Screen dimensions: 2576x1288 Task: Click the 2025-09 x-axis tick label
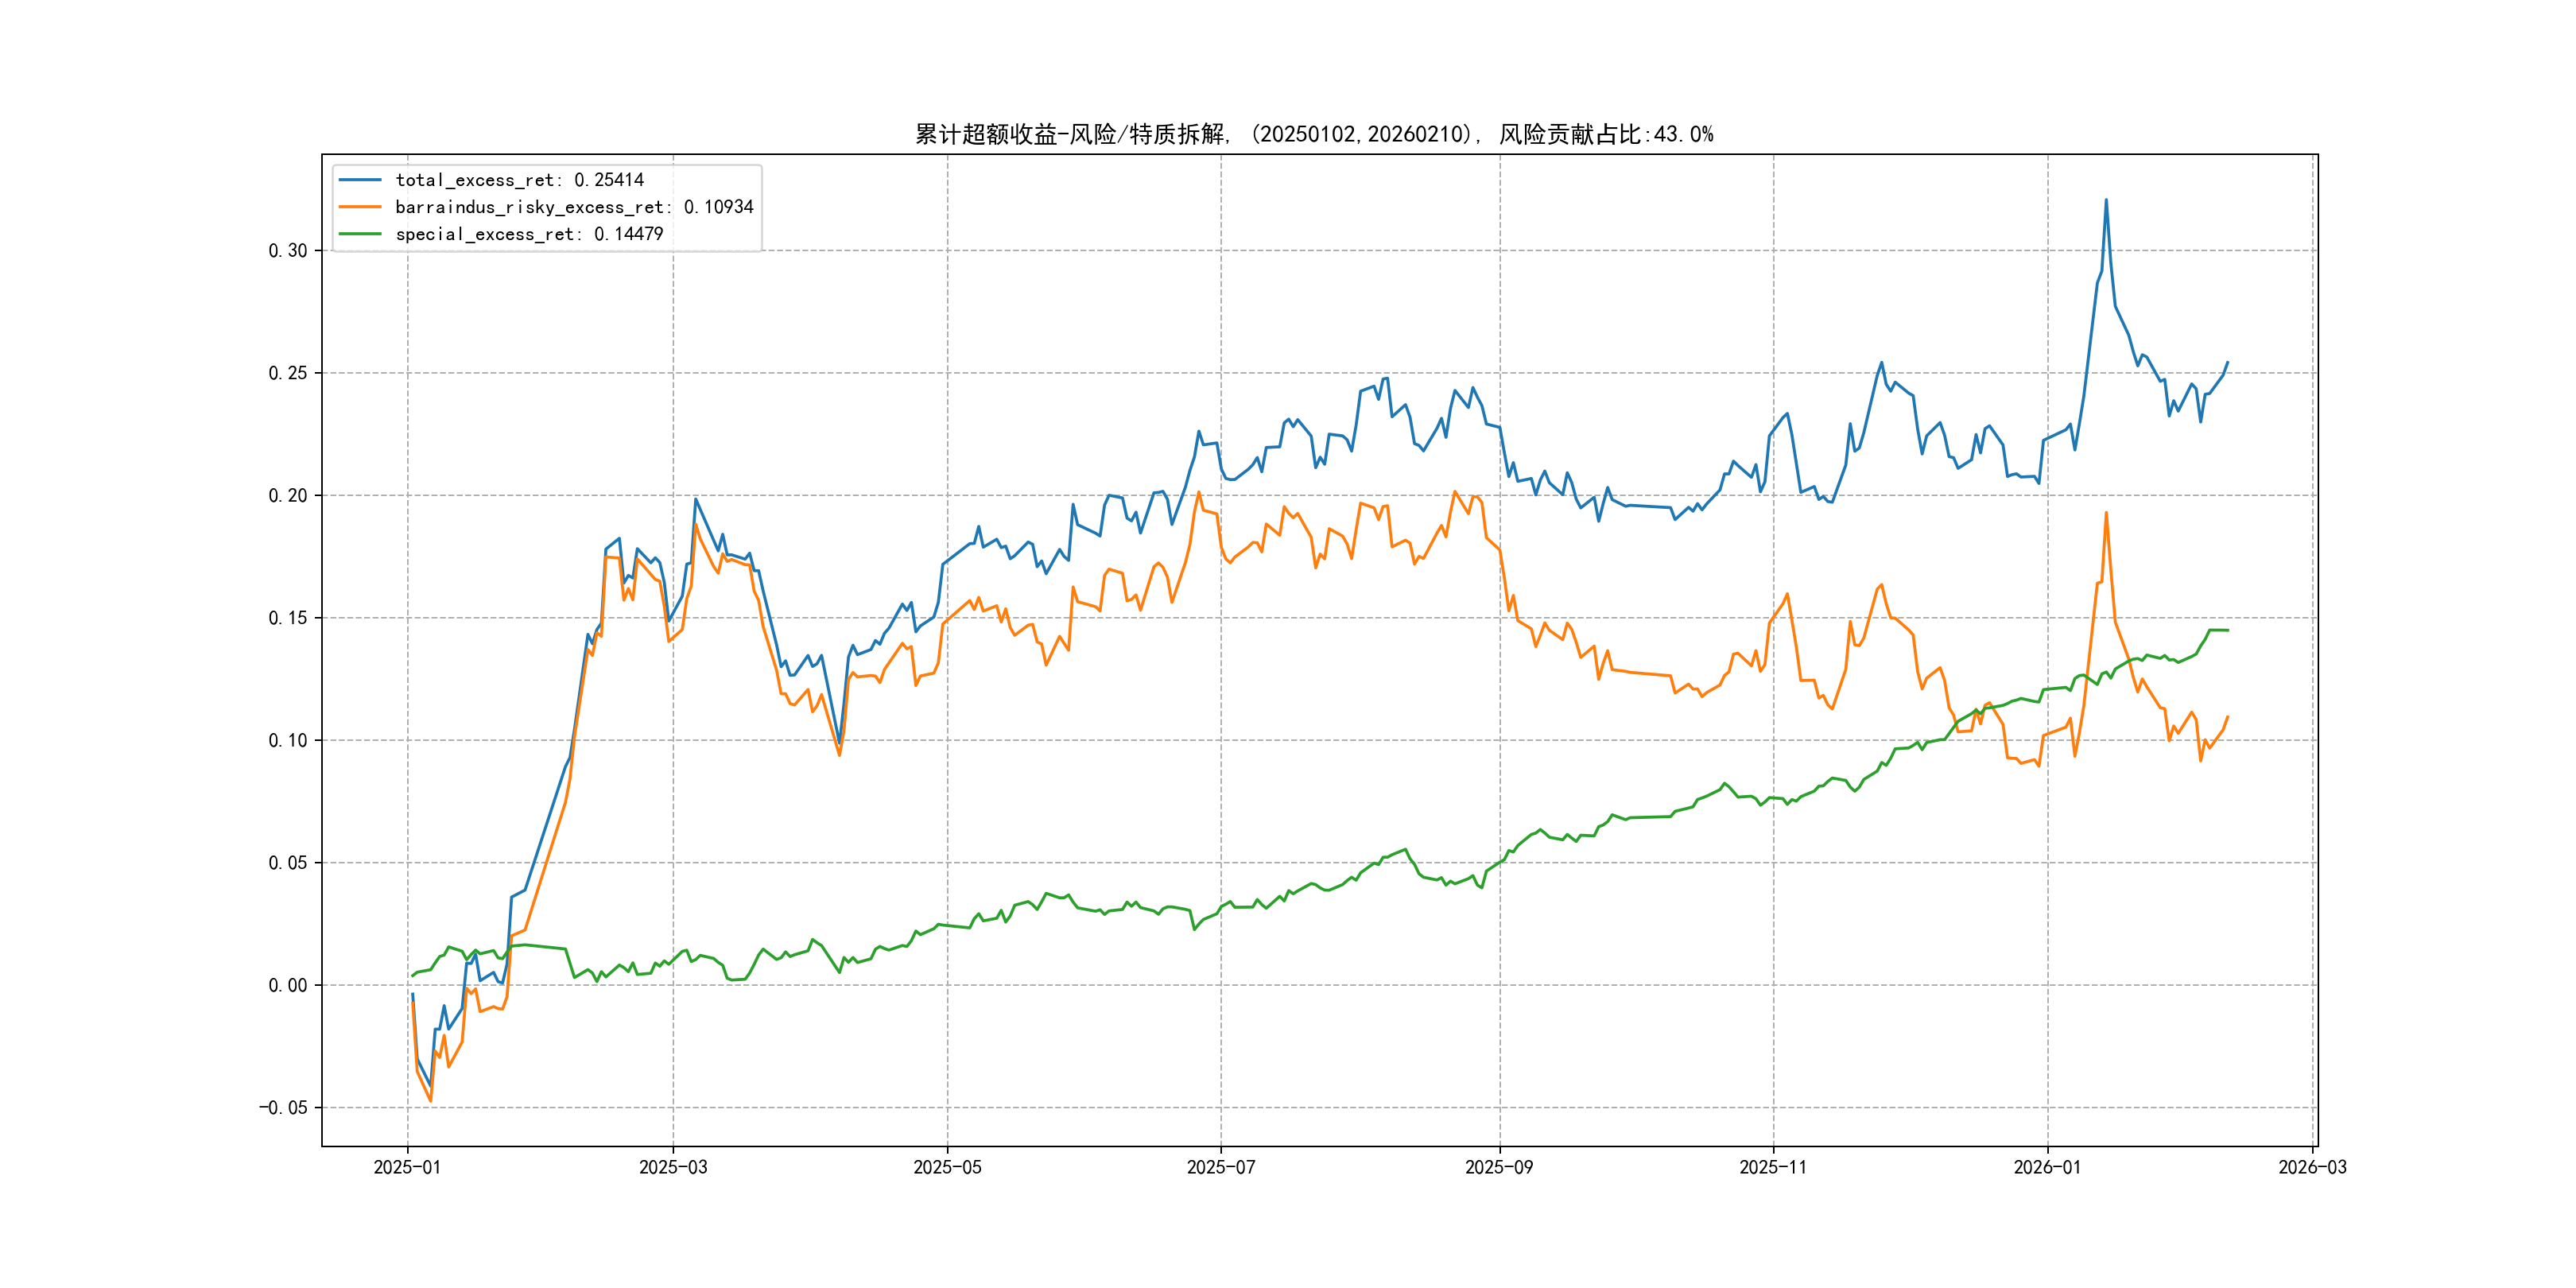point(1499,1167)
